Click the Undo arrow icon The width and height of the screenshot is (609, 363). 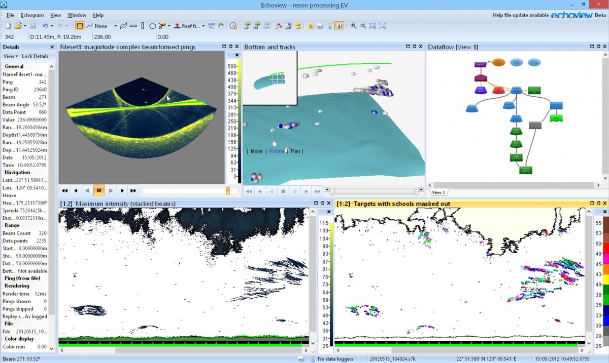(45, 26)
